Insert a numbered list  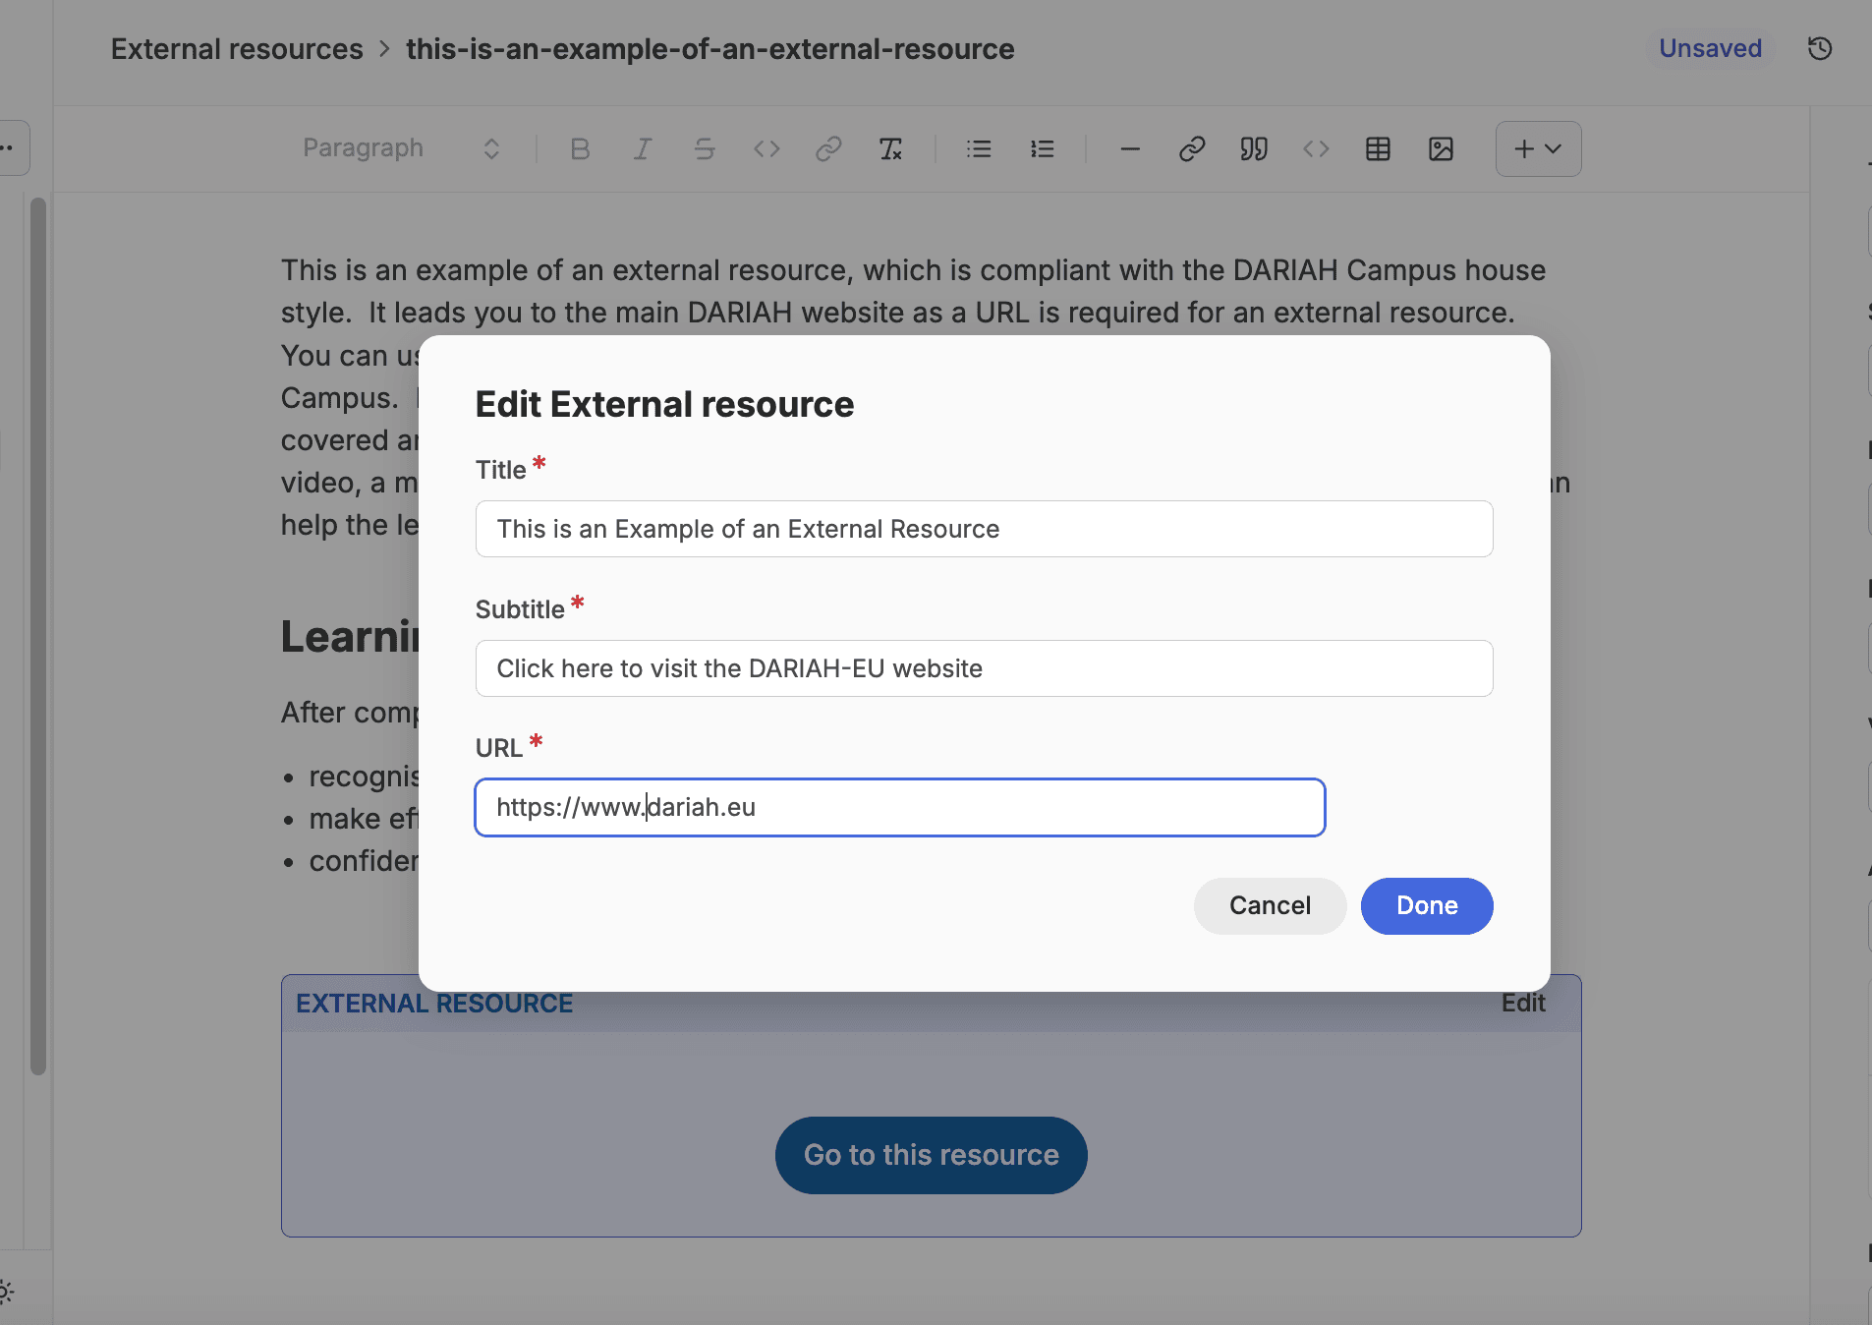point(1042,148)
